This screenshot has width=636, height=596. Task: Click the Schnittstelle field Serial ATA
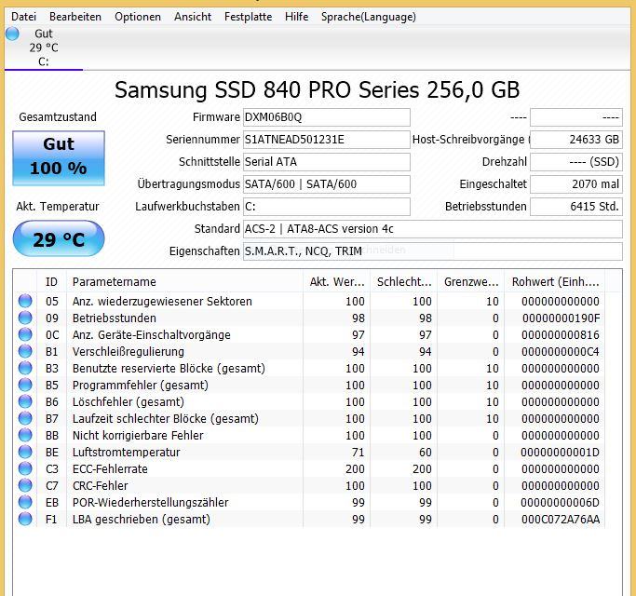[327, 162]
